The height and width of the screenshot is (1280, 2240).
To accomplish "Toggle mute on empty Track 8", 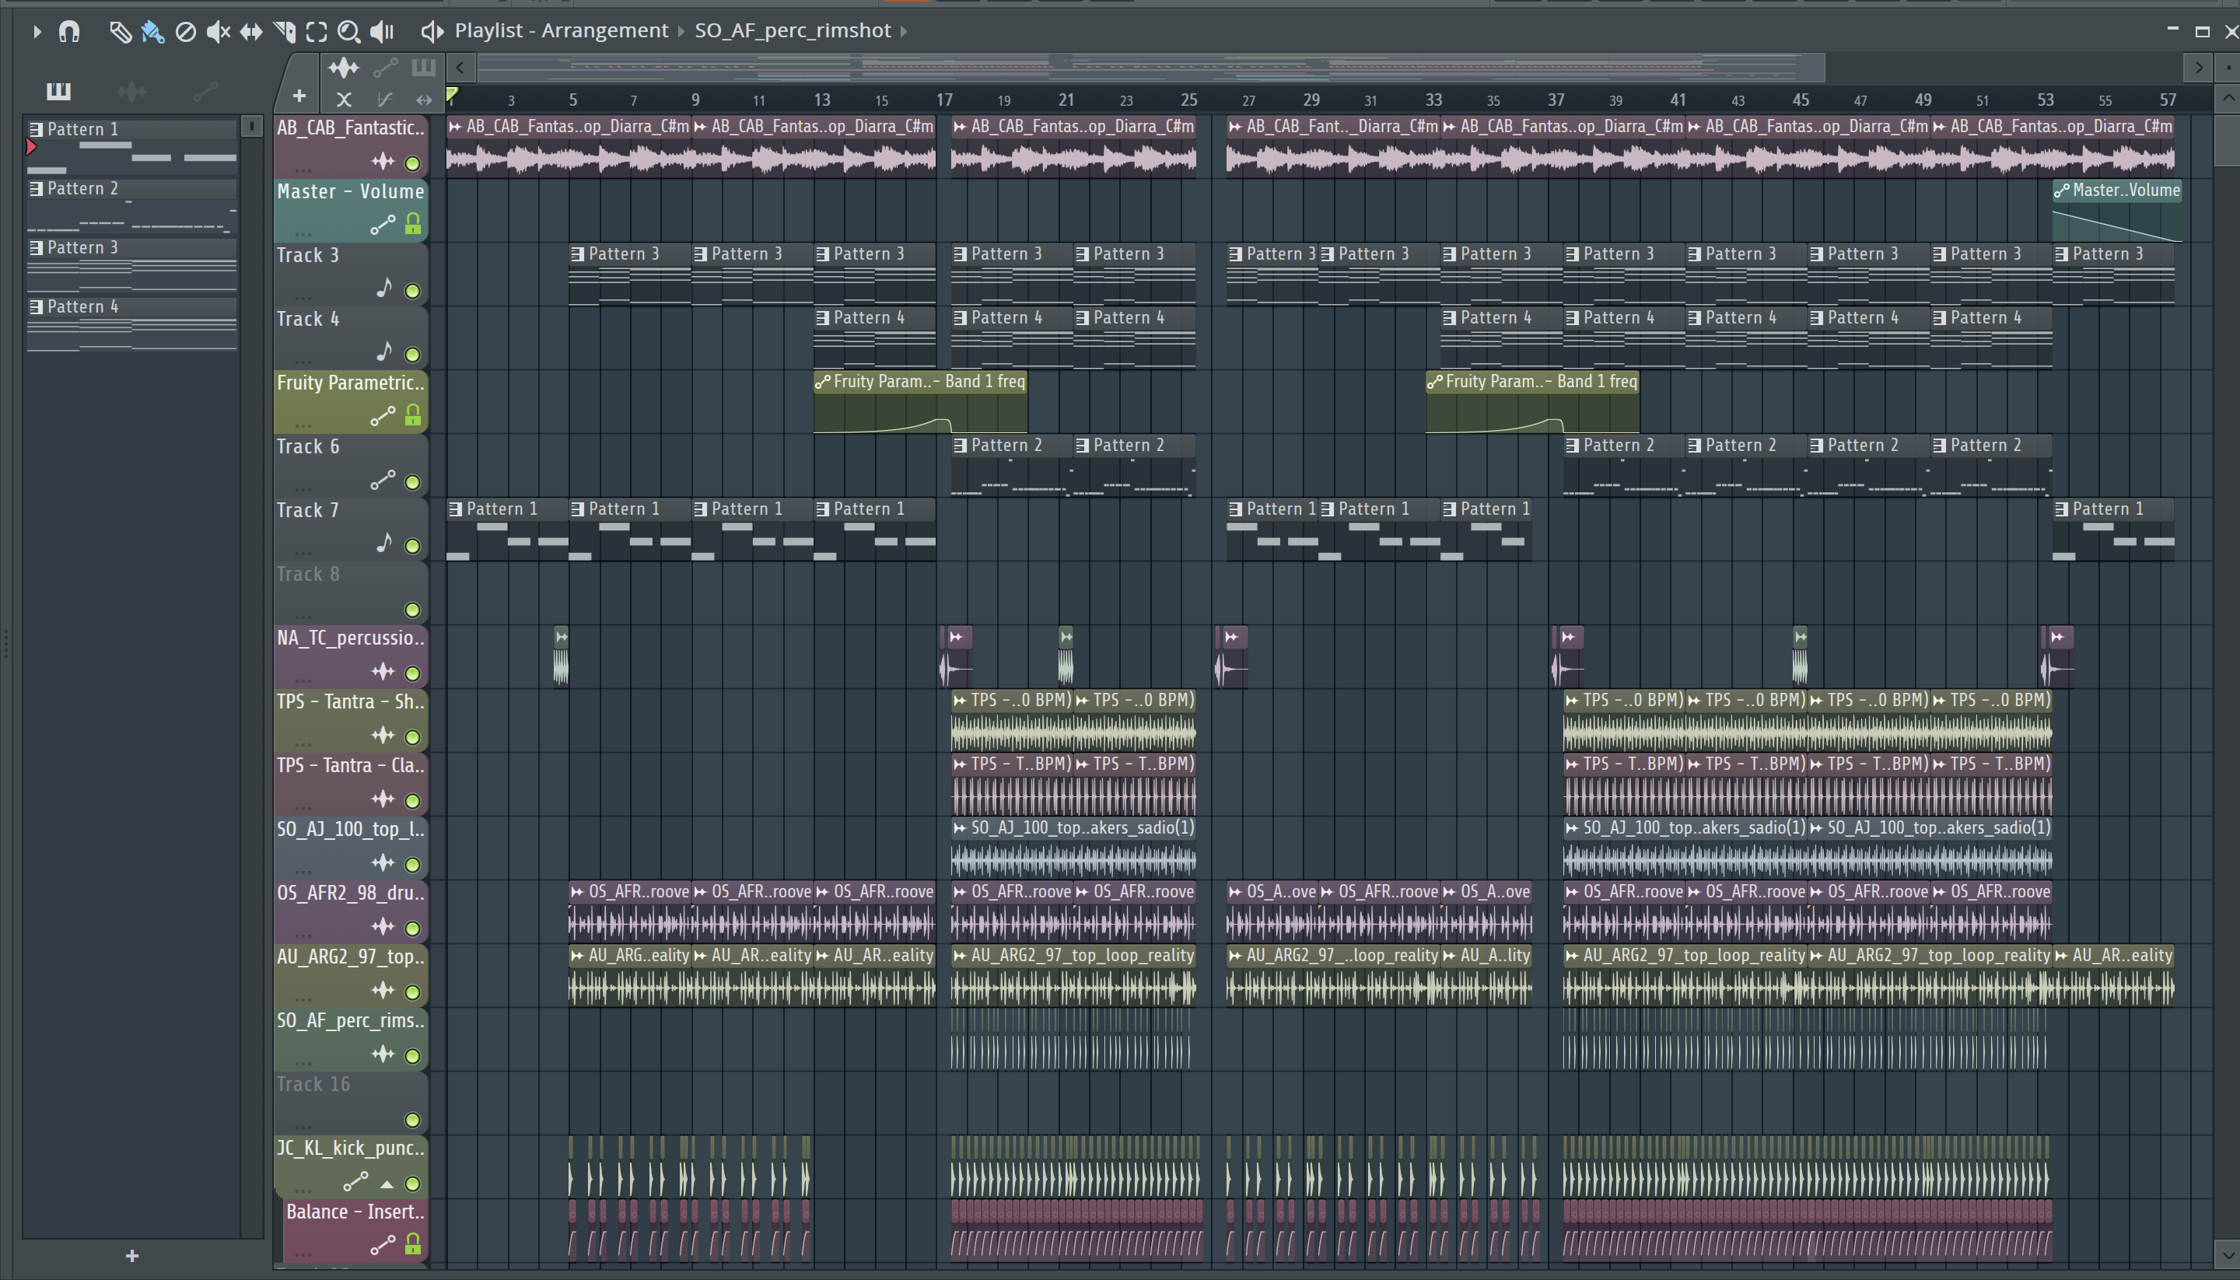I will [x=412, y=610].
